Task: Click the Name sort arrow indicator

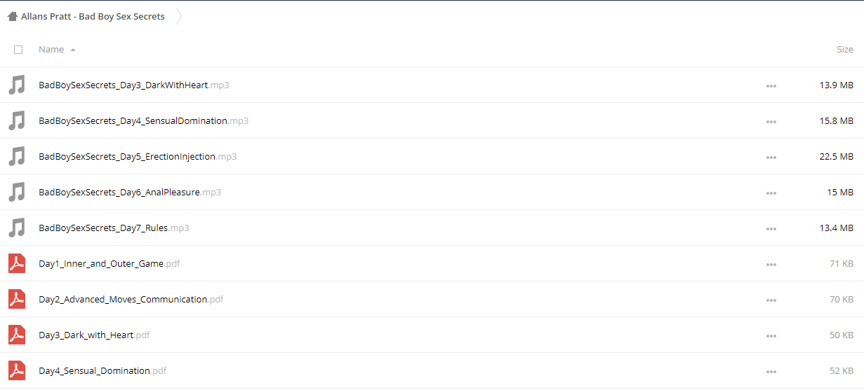Action: [73, 50]
